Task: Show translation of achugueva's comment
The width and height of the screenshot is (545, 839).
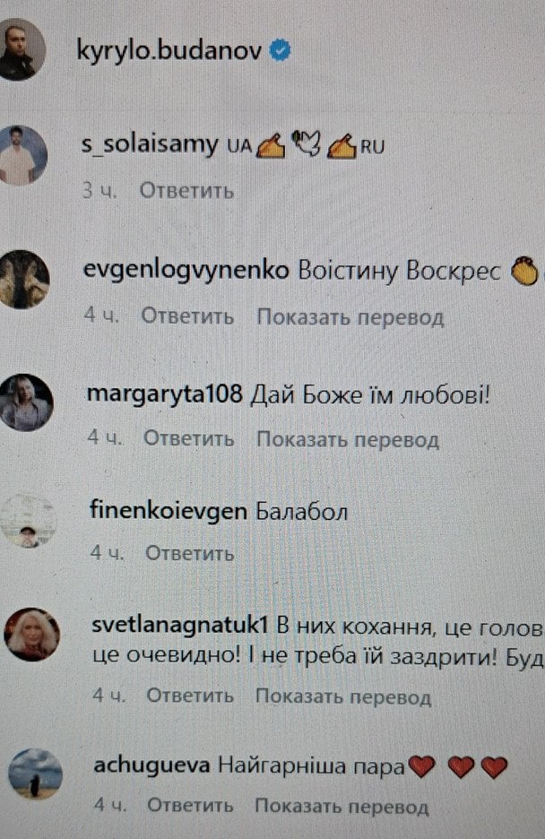Action: [342, 806]
